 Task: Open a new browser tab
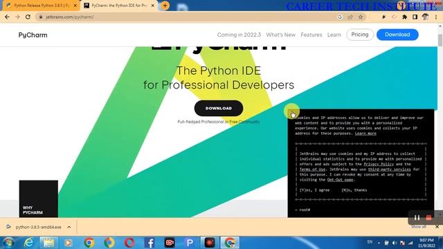tap(165, 6)
